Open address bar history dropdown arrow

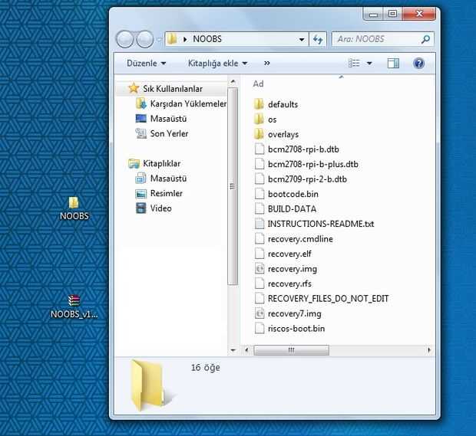tap(302, 39)
